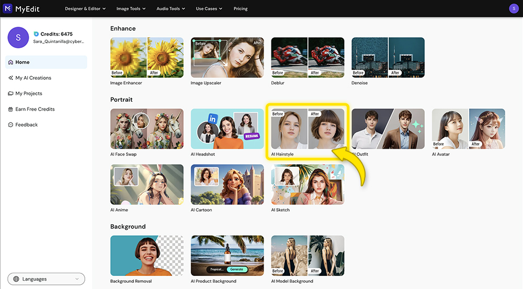
Task: Open the AI Face Swap thumbnail
Action: point(147,129)
